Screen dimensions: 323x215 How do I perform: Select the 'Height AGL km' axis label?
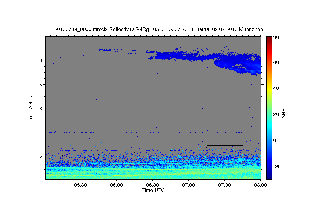tap(31, 108)
